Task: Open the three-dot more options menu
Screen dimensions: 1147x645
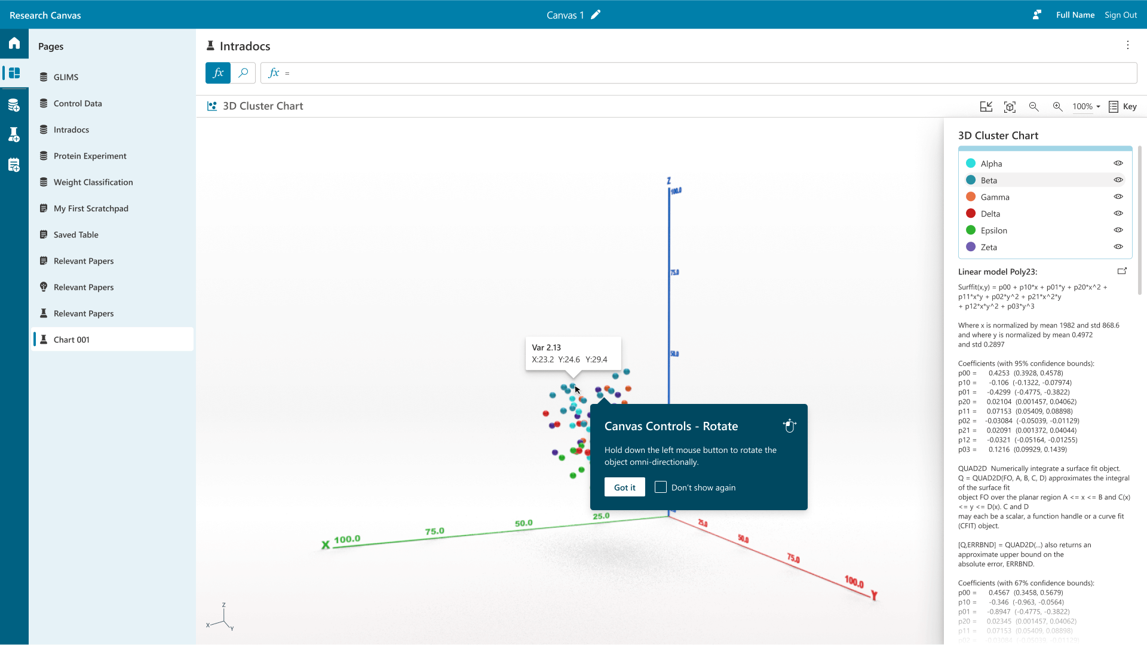Action: (1128, 45)
